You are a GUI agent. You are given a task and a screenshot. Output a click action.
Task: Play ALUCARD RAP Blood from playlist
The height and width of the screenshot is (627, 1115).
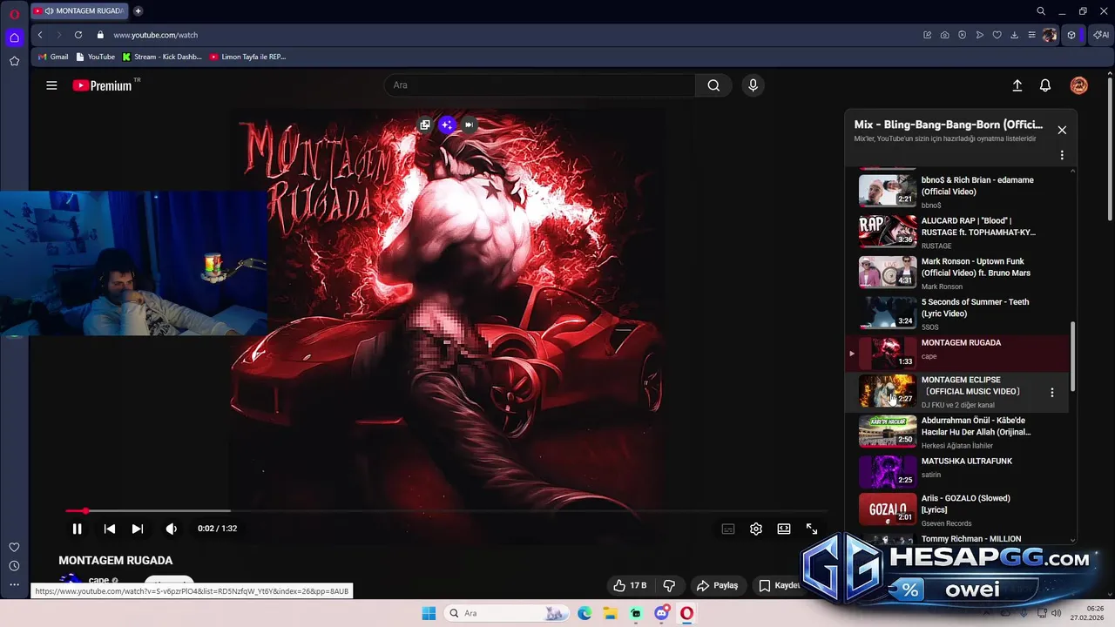click(x=958, y=232)
